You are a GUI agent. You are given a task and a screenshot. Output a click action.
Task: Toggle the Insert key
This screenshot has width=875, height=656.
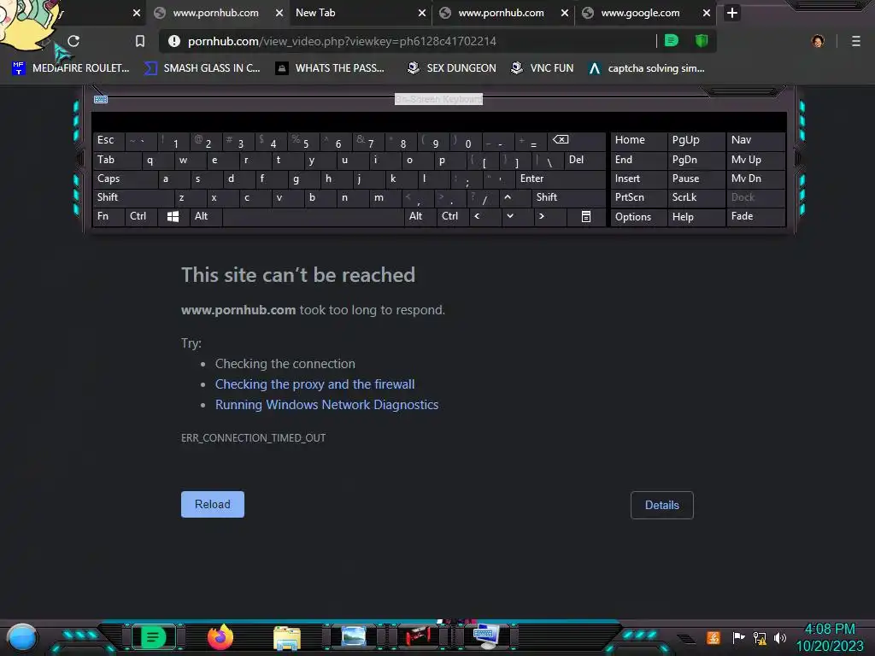pos(639,179)
